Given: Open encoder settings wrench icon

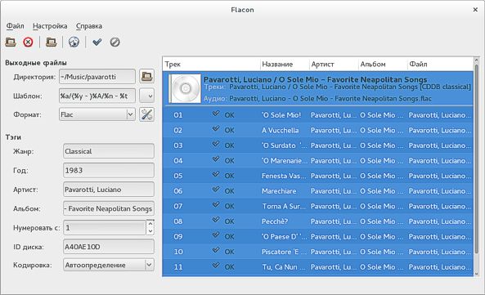Looking at the screenshot, I should coord(146,114).
